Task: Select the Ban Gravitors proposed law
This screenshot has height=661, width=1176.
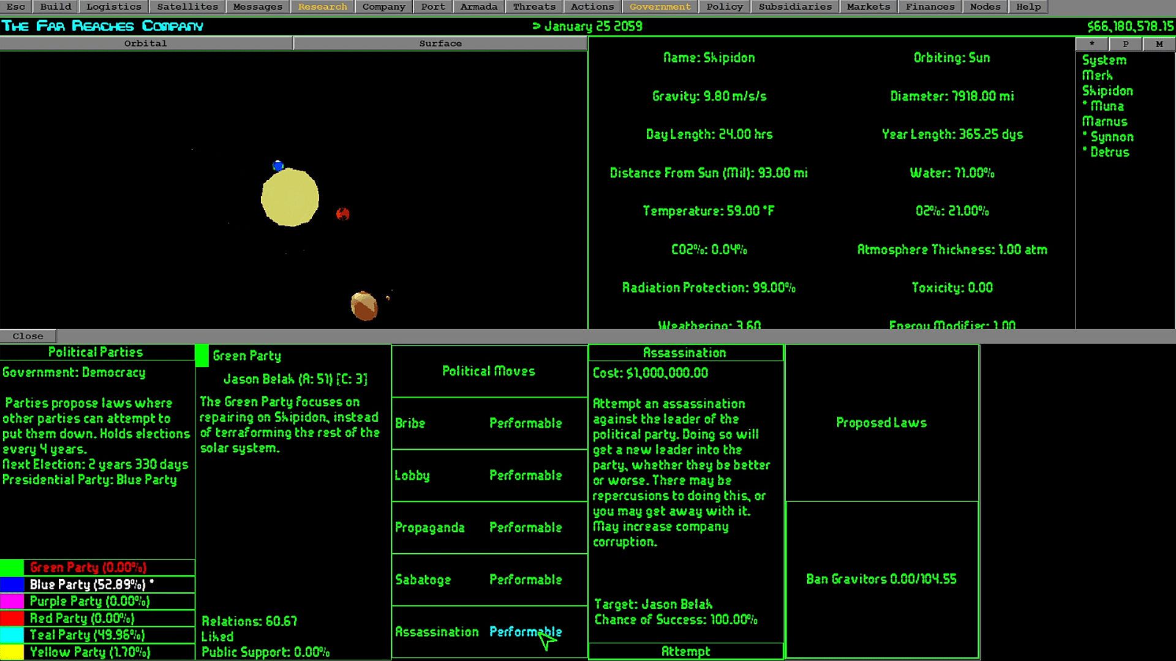Action: point(881,579)
